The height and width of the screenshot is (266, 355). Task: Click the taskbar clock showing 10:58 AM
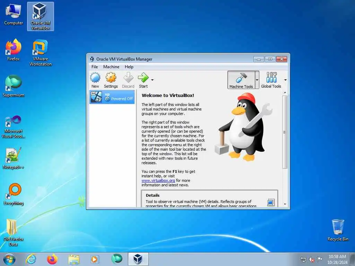(337, 259)
